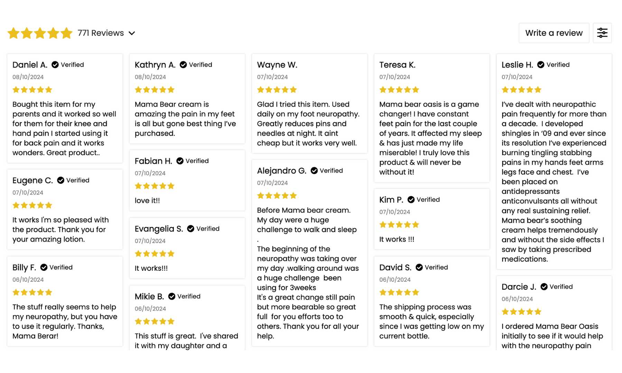Viewport: 622px width, 373px height.
Task: Click Leslie H.'s verified badge icon
Action: click(x=541, y=65)
